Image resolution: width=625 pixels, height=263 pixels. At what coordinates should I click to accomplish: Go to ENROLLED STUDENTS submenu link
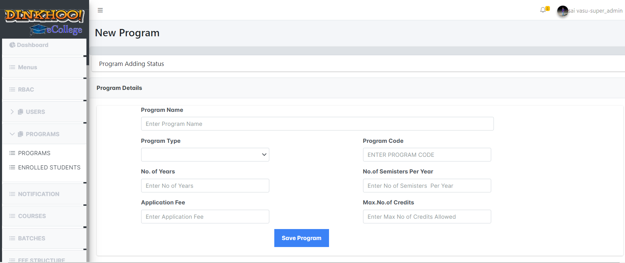[x=49, y=167]
